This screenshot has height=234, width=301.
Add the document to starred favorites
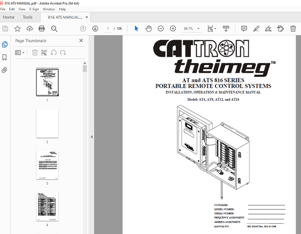tap(17, 29)
